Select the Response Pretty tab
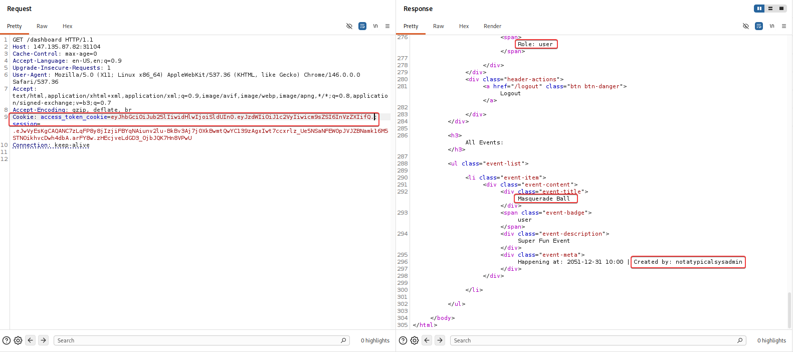The width and height of the screenshot is (793, 352). point(411,26)
